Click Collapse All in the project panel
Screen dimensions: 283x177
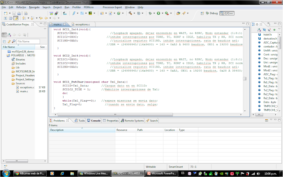(5, 41)
